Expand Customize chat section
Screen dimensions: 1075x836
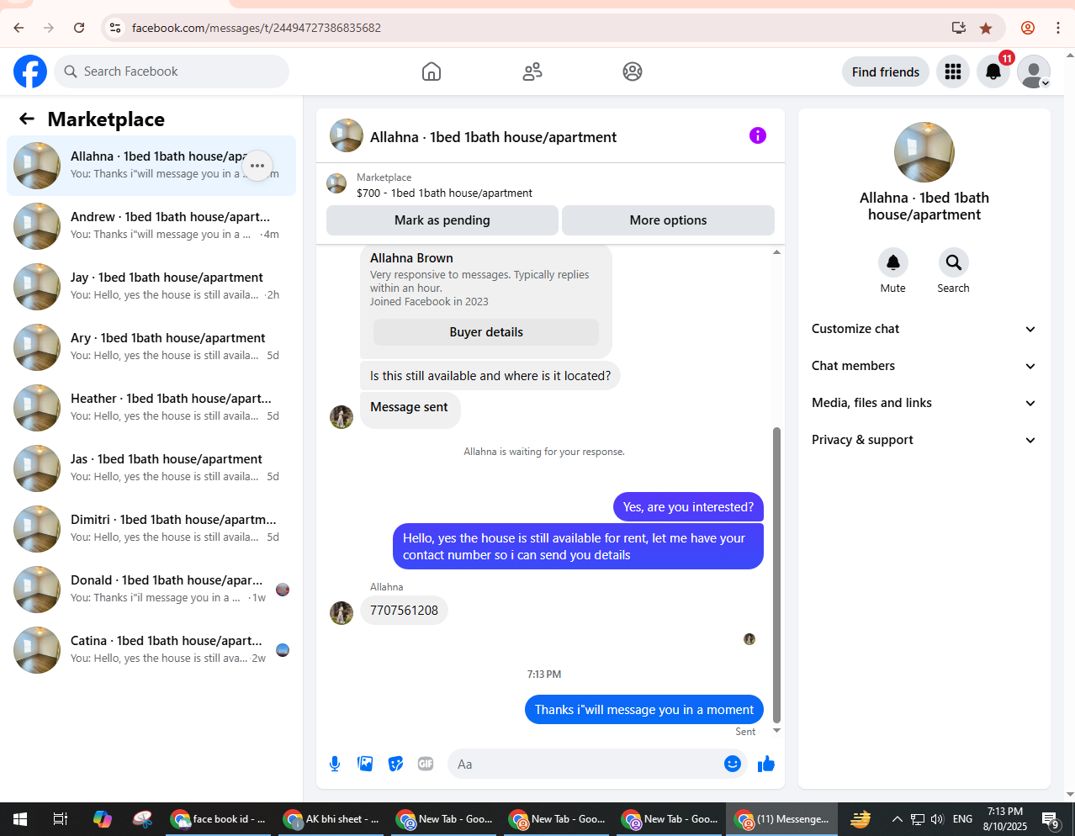tap(924, 329)
